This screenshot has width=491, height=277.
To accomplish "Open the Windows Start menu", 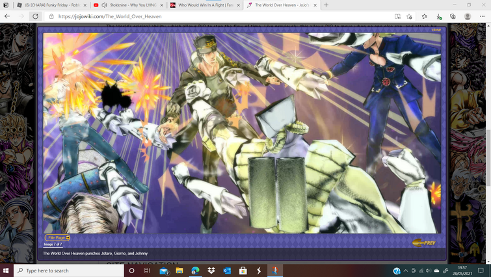I will tap(7, 270).
